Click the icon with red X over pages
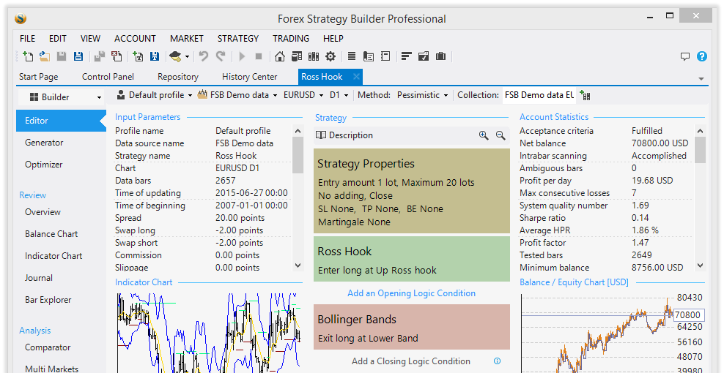 pyautogui.click(x=117, y=56)
